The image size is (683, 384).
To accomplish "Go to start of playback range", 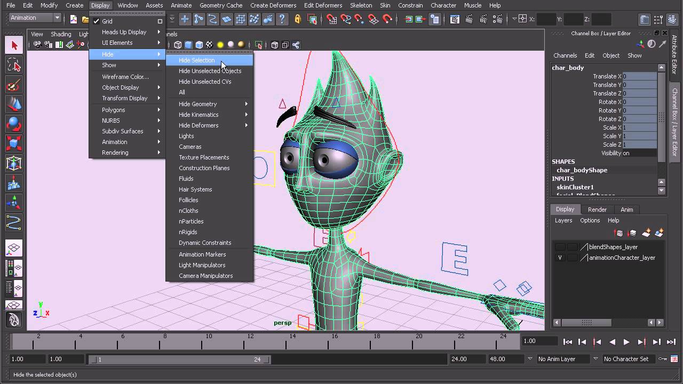I will 568,342.
